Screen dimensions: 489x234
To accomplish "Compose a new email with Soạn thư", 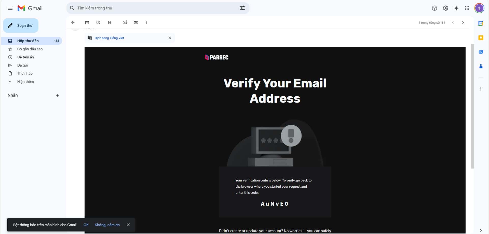I will pos(21,25).
